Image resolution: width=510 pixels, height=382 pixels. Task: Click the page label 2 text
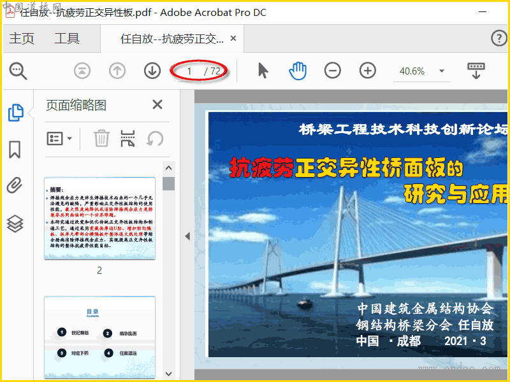[x=99, y=270]
